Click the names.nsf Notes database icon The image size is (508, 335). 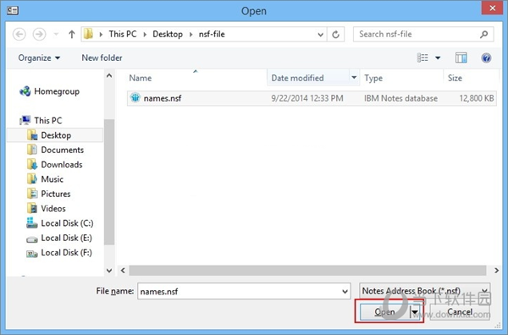click(135, 97)
